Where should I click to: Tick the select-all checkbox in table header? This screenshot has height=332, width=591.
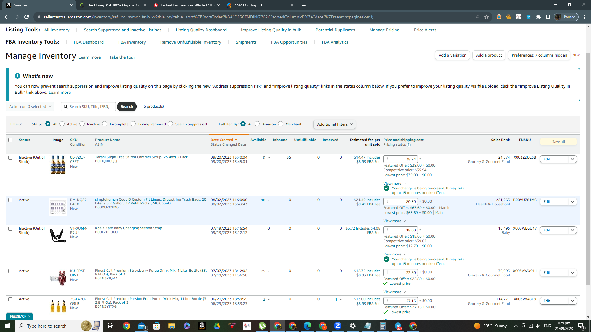(x=10, y=140)
